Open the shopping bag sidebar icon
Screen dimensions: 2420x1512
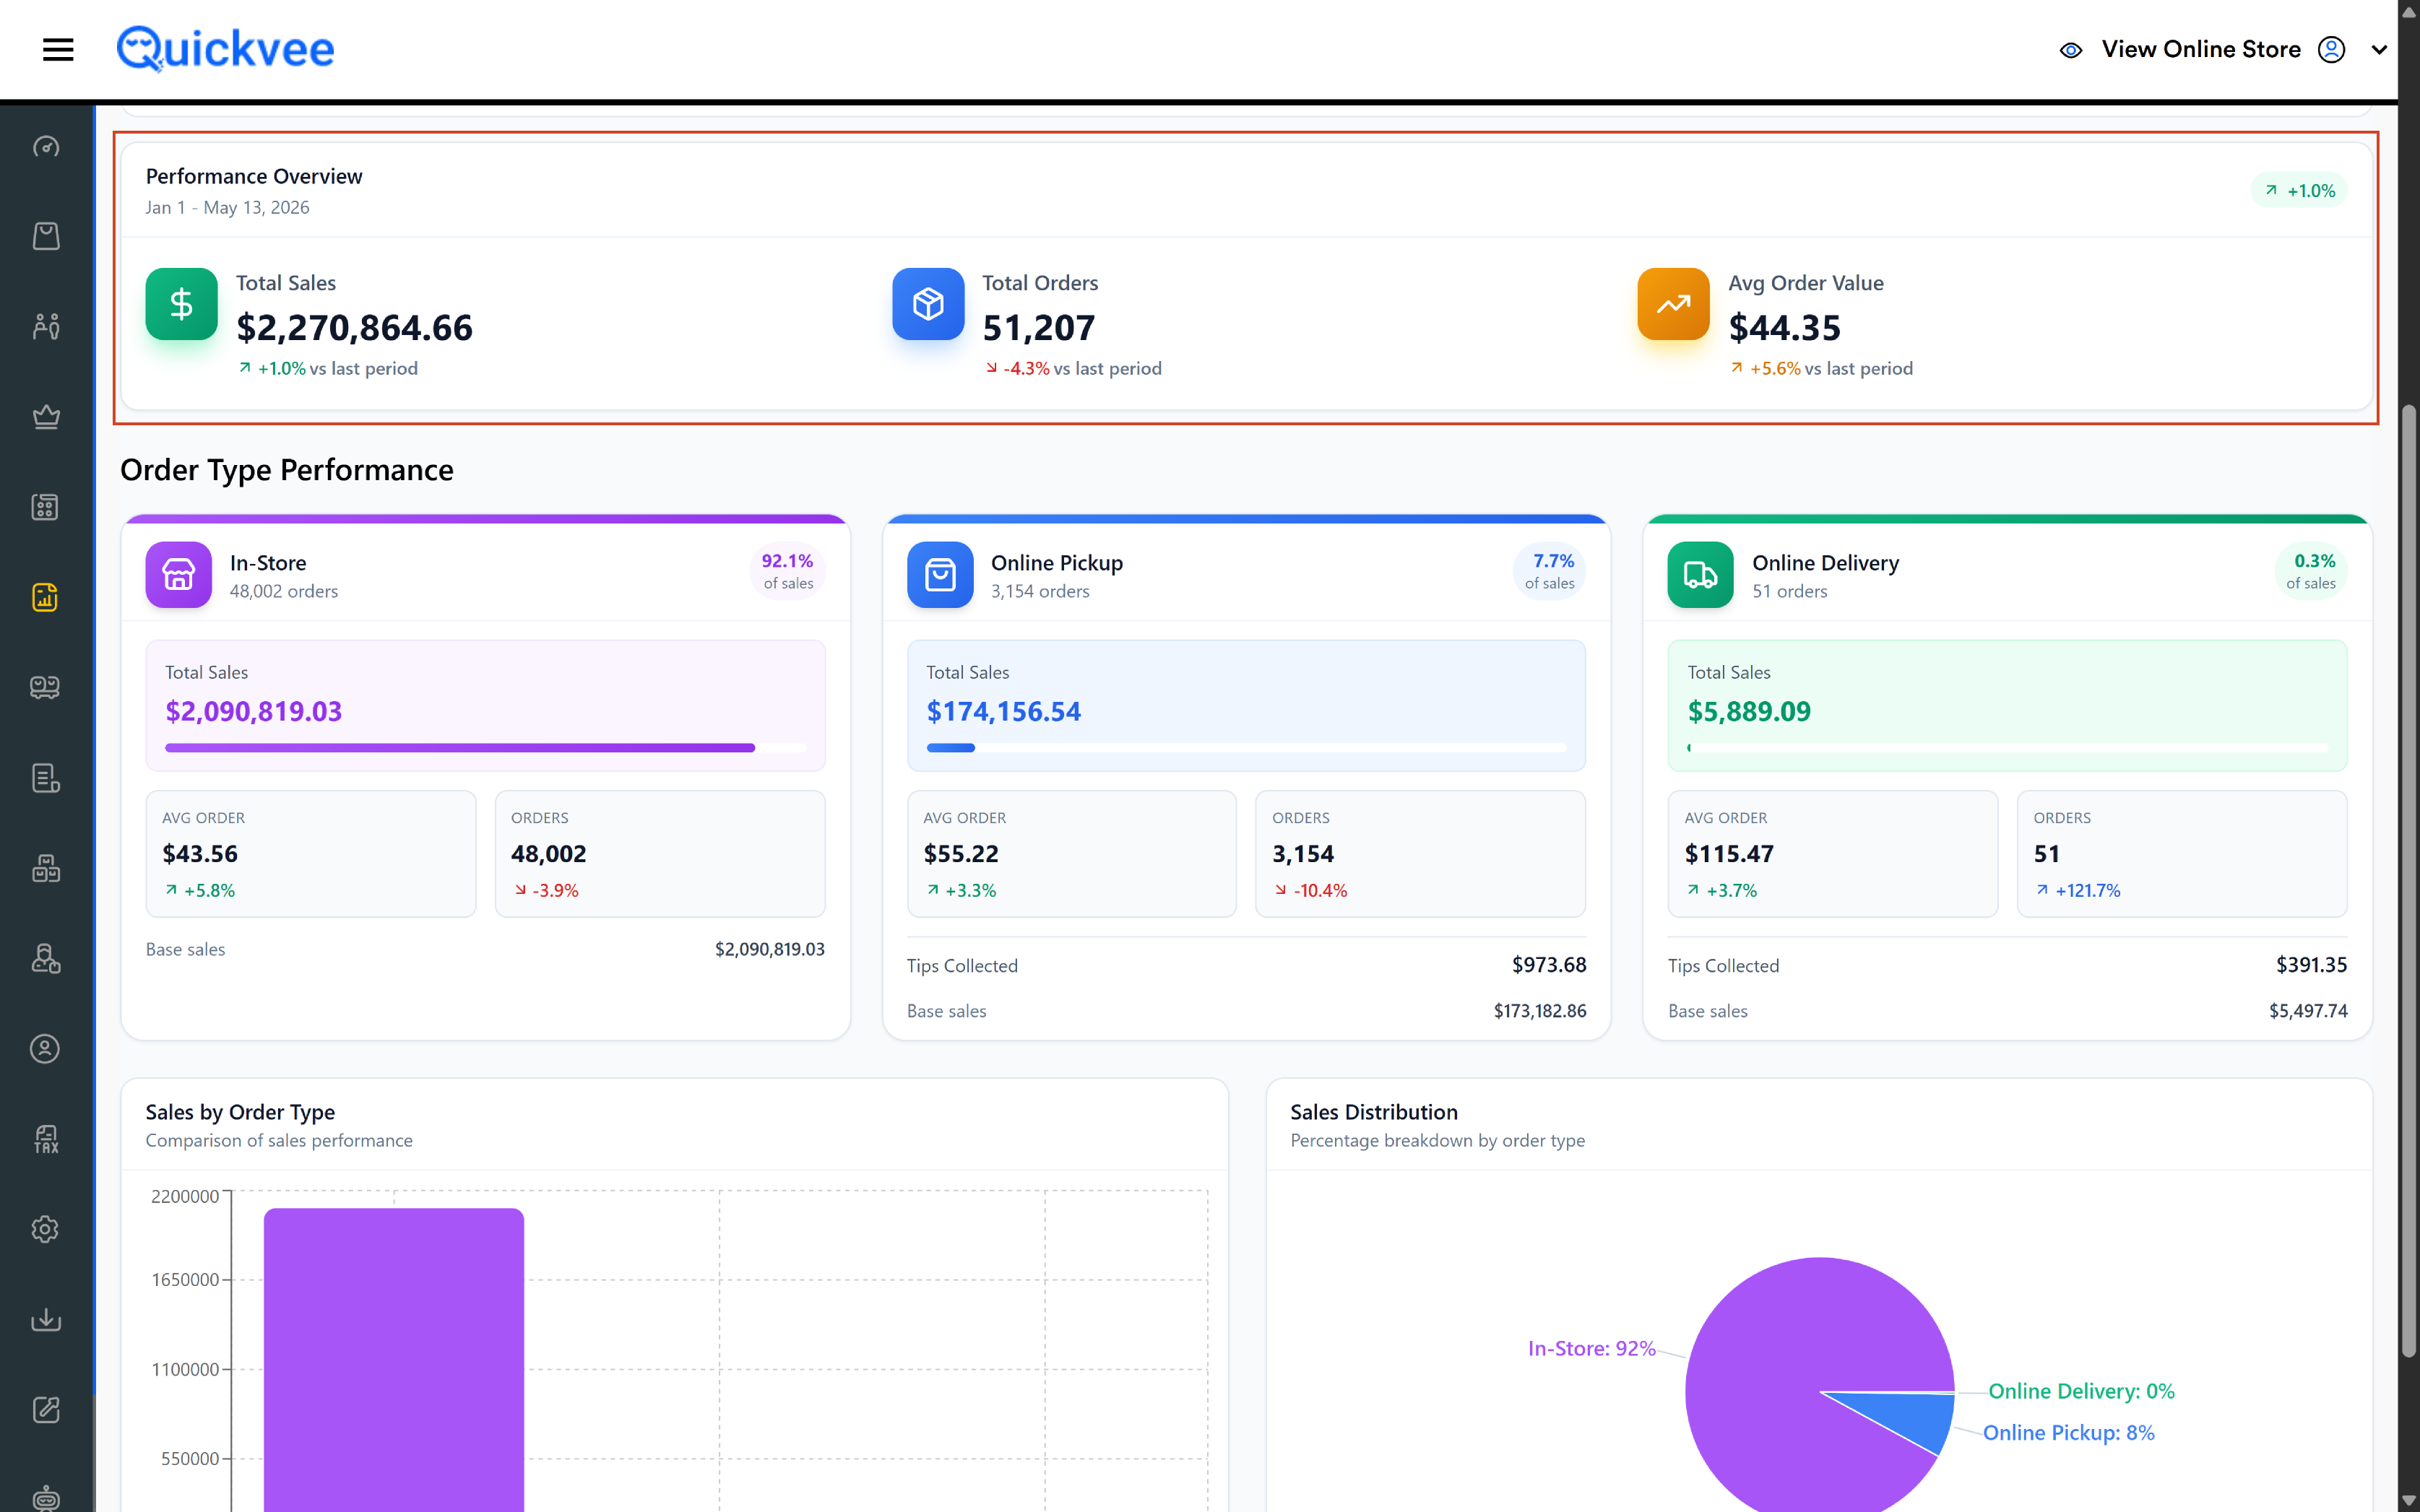click(46, 236)
